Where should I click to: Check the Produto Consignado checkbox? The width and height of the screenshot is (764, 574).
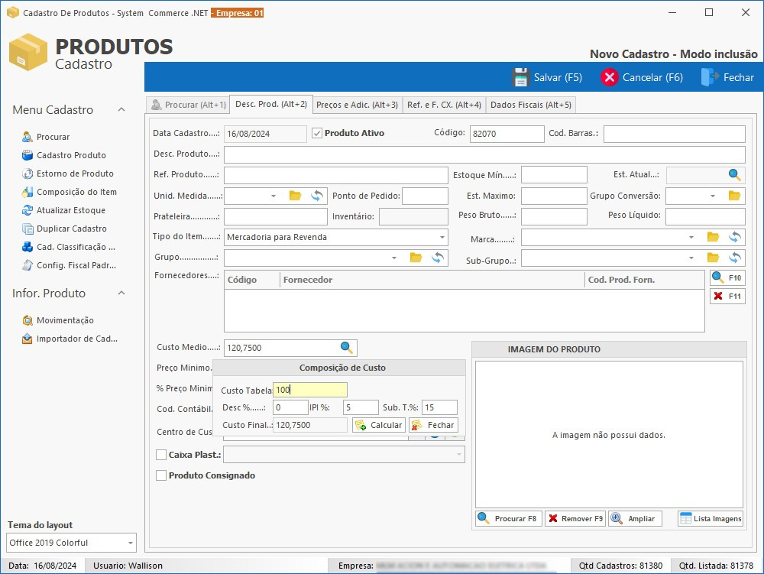pyautogui.click(x=161, y=475)
